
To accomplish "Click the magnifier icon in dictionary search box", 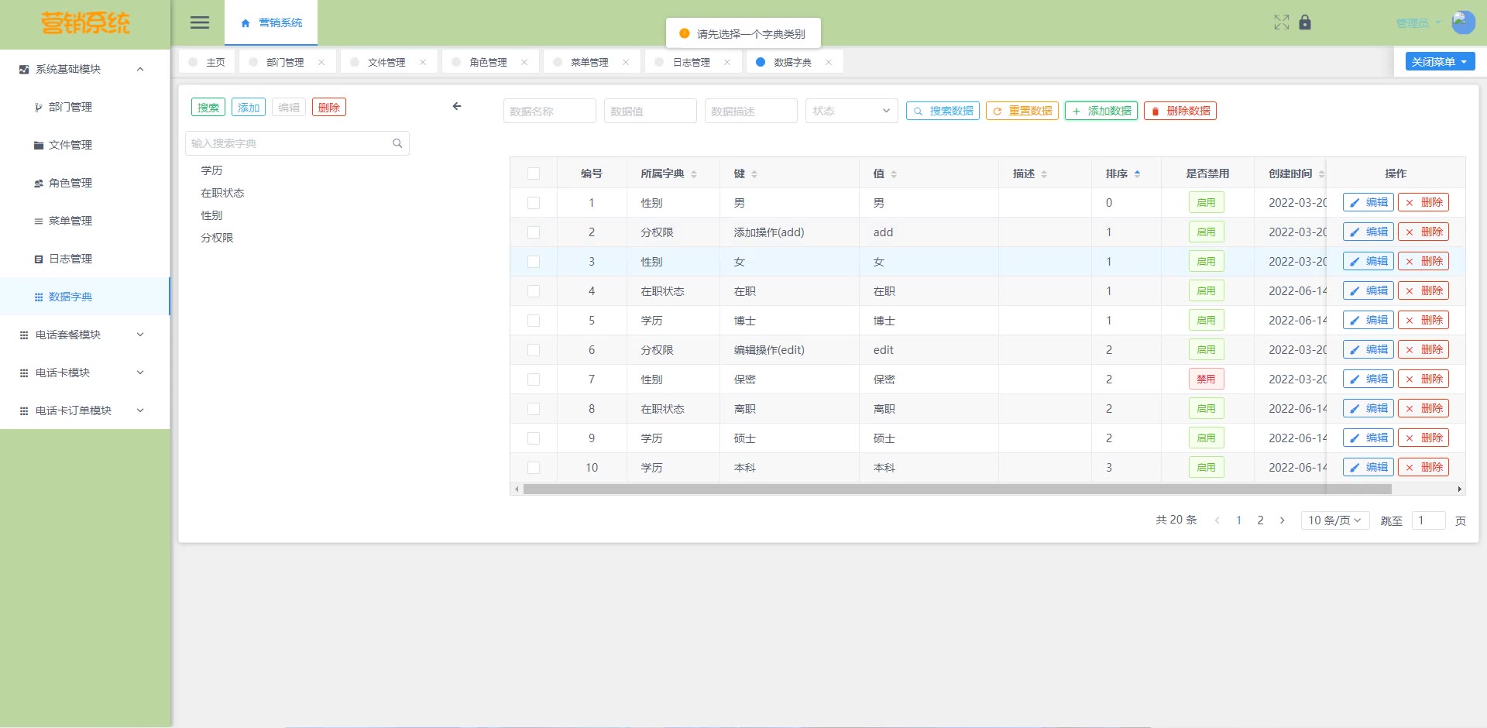I will (x=397, y=143).
